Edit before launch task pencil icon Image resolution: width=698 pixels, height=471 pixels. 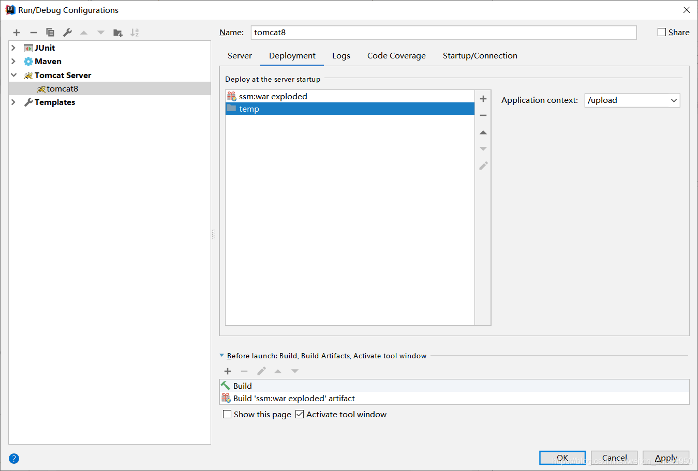261,371
